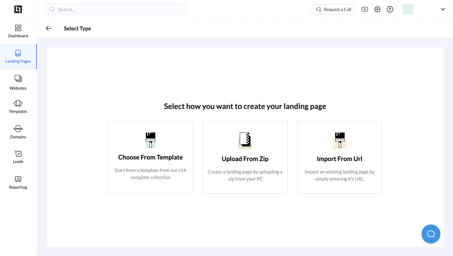This screenshot has width=453, height=256.
Task: Pick the 'Import From Url' option
Action: pyautogui.click(x=339, y=157)
